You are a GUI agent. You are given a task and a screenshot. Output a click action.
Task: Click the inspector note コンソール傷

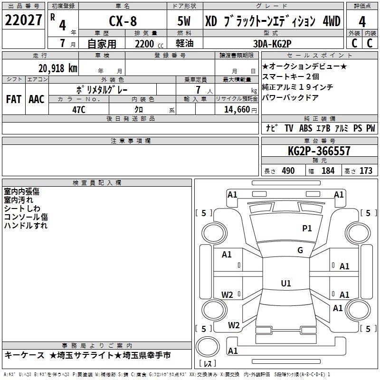click(x=26, y=217)
